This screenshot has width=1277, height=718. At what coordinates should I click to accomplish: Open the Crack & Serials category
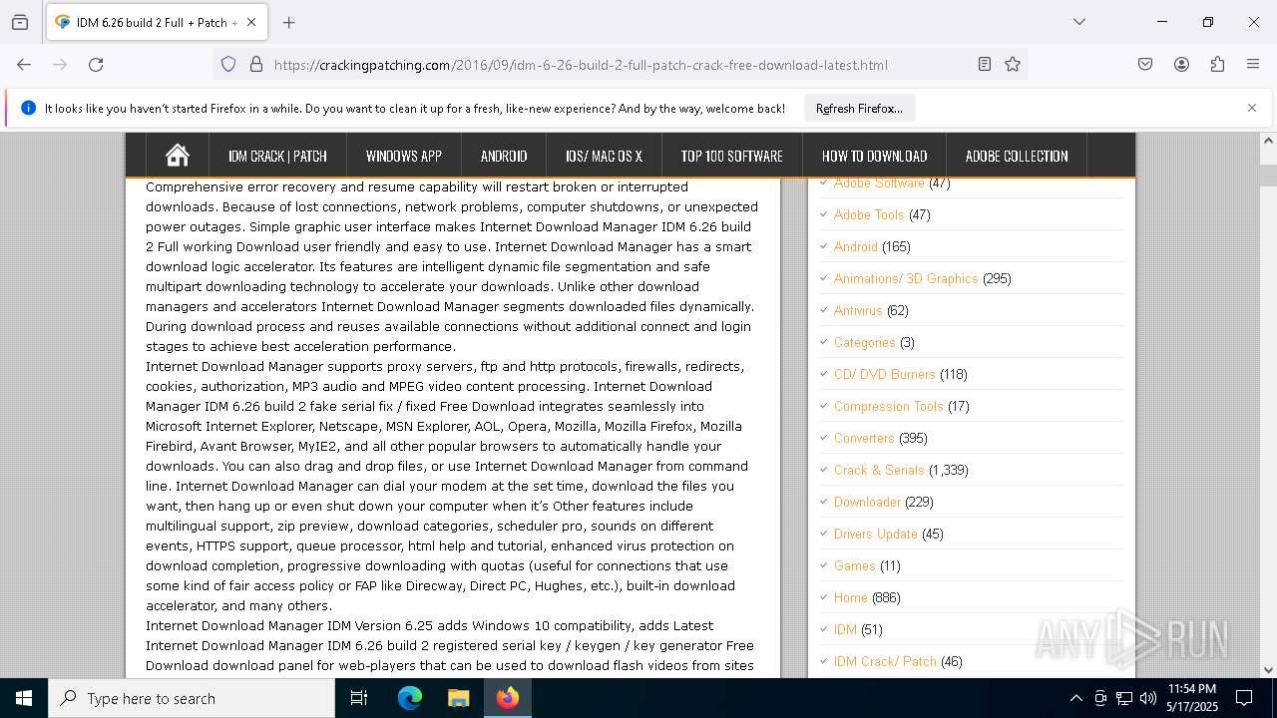click(879, 470)
